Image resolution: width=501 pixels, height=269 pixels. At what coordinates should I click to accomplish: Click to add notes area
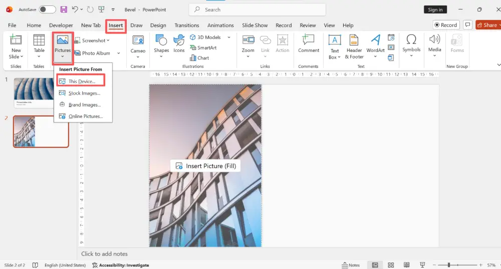104,253
